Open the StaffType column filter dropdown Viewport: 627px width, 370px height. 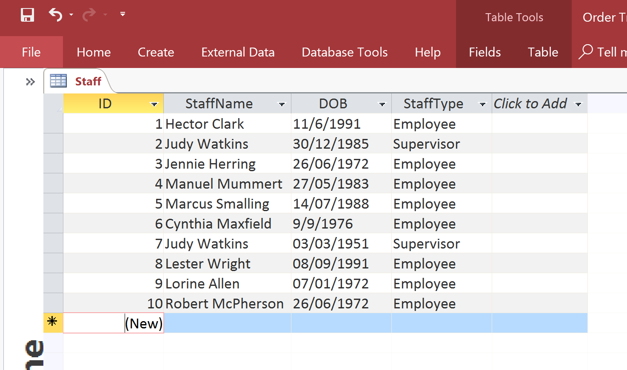click(x=482, y=104)
